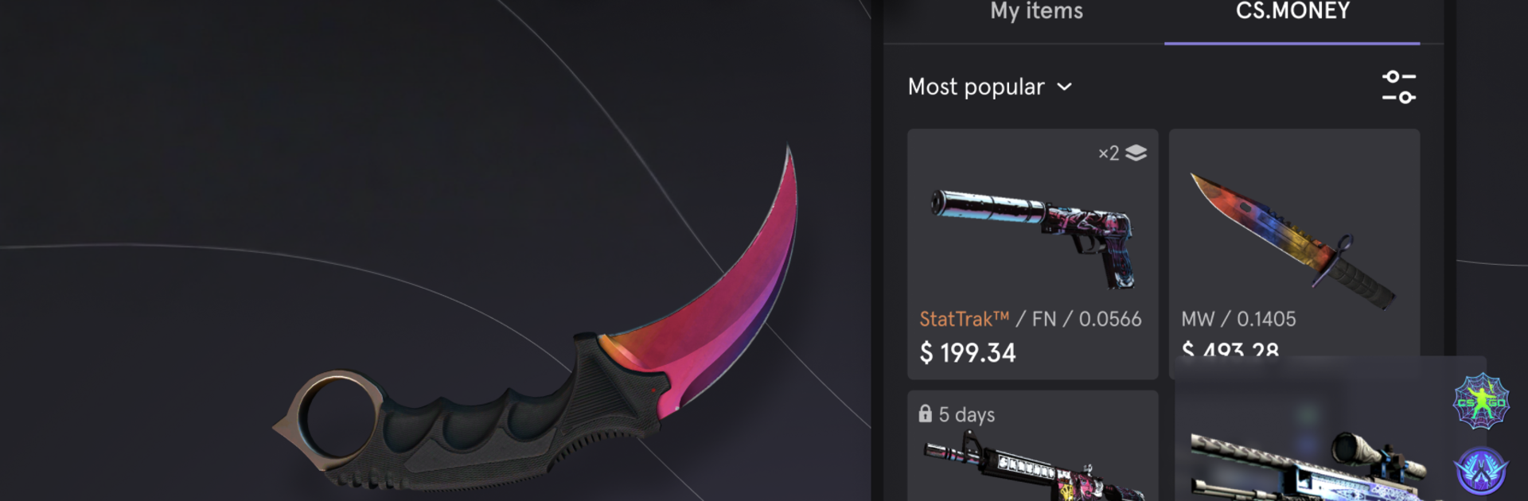Select the StatTrak FN pistol item card
1528x501 pixels.
[1032, 254]
